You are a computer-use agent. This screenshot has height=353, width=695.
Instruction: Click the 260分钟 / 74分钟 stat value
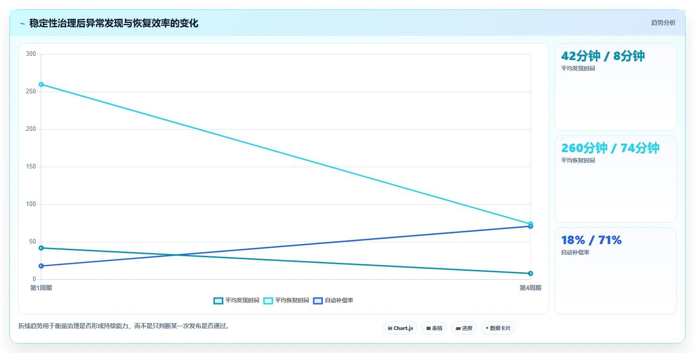click(610, 148)
